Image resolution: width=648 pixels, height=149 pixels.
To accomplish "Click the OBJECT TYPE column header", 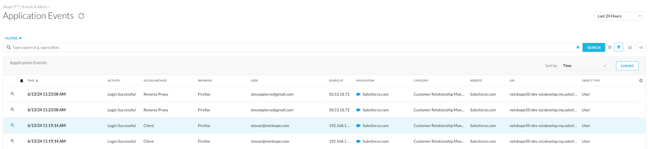I will pyautogui.click(x=590, y=81).
